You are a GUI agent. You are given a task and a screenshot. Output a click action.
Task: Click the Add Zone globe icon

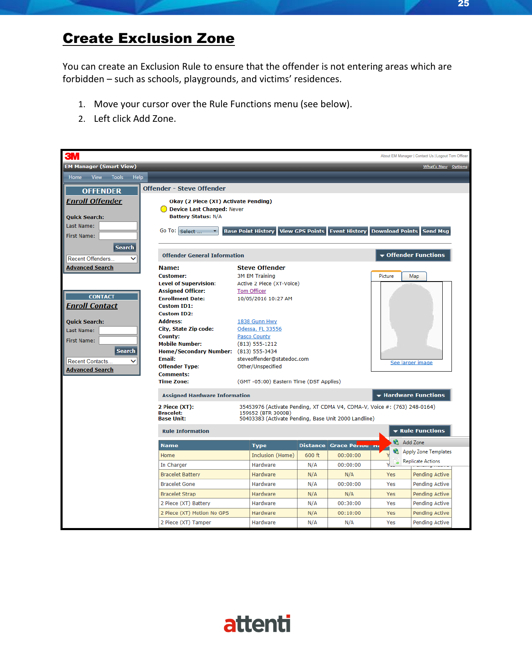click(396, 442)
